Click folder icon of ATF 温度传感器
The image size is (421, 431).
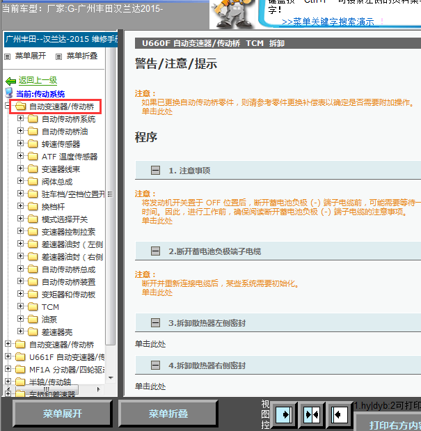33,157
